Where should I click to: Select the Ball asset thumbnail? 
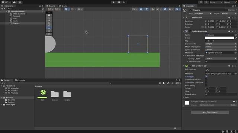coord(42,94)
